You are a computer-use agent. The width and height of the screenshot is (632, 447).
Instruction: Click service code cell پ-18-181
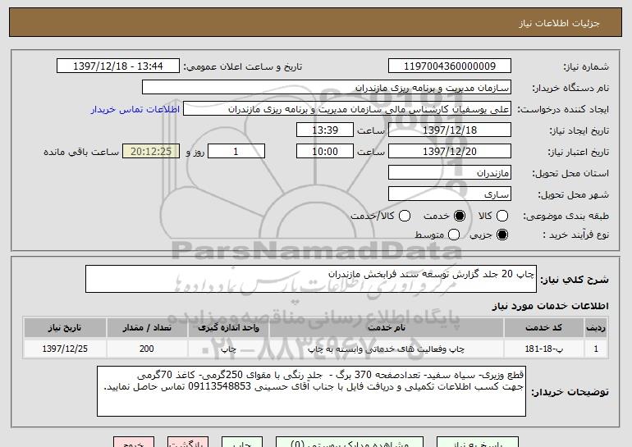coord(543,349)
